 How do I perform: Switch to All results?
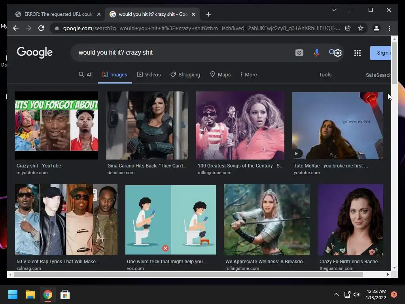(x=85, y=75)
